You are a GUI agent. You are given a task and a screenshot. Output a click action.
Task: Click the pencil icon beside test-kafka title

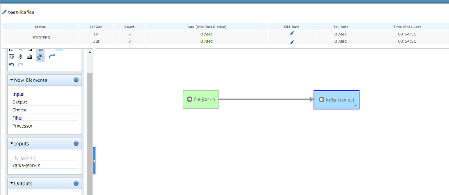coord(4,12)
